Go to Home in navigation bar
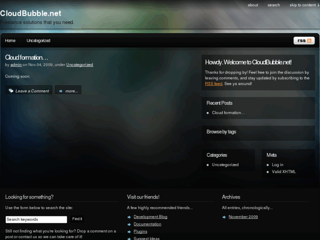The height and width of the screenshot is (240, 320). (10, 41)
